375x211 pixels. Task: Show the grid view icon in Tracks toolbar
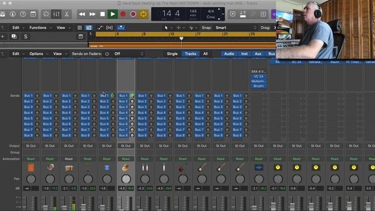point(80,28)
